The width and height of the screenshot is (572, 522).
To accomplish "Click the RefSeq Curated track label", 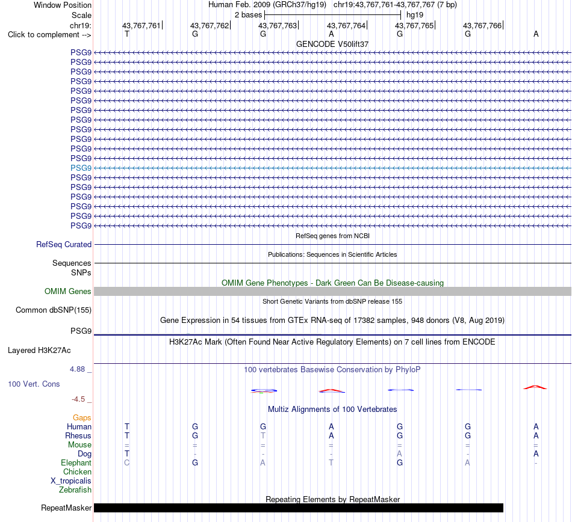I will (x=64, y=244).
